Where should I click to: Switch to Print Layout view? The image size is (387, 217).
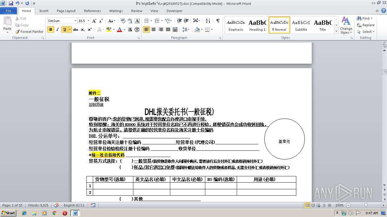click(307, 205)
